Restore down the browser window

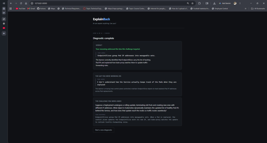click(x=257, y=3)
